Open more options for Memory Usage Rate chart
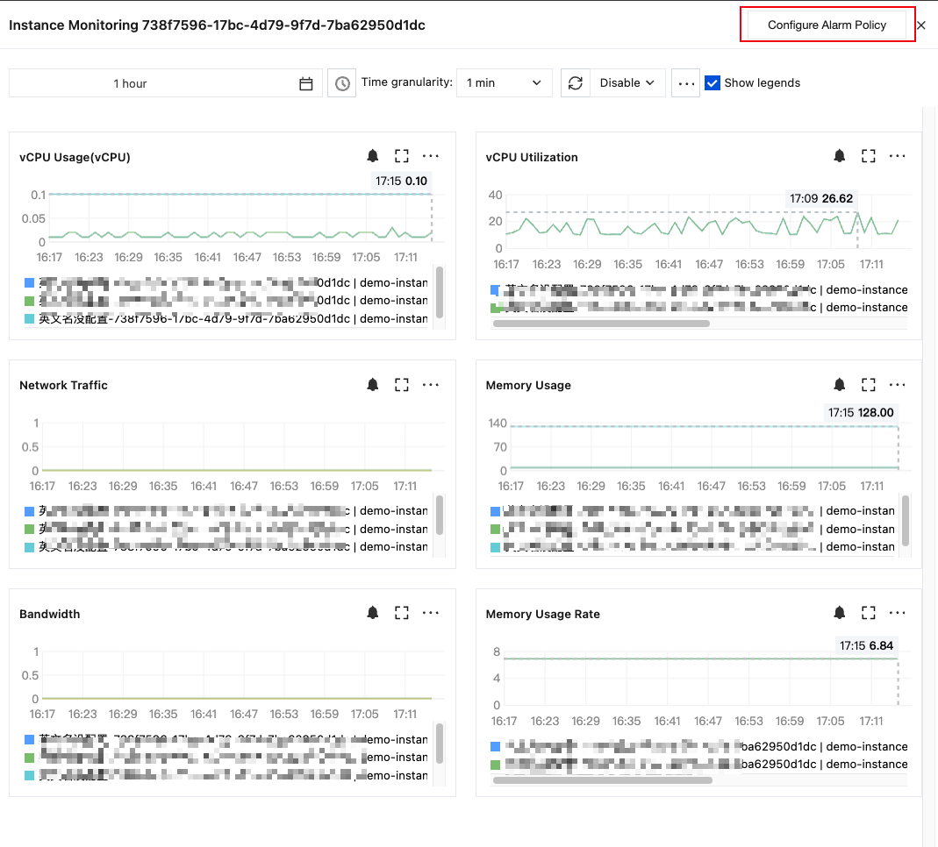The image size is (938, 847). pyautogui.click(x=898, y=613)
